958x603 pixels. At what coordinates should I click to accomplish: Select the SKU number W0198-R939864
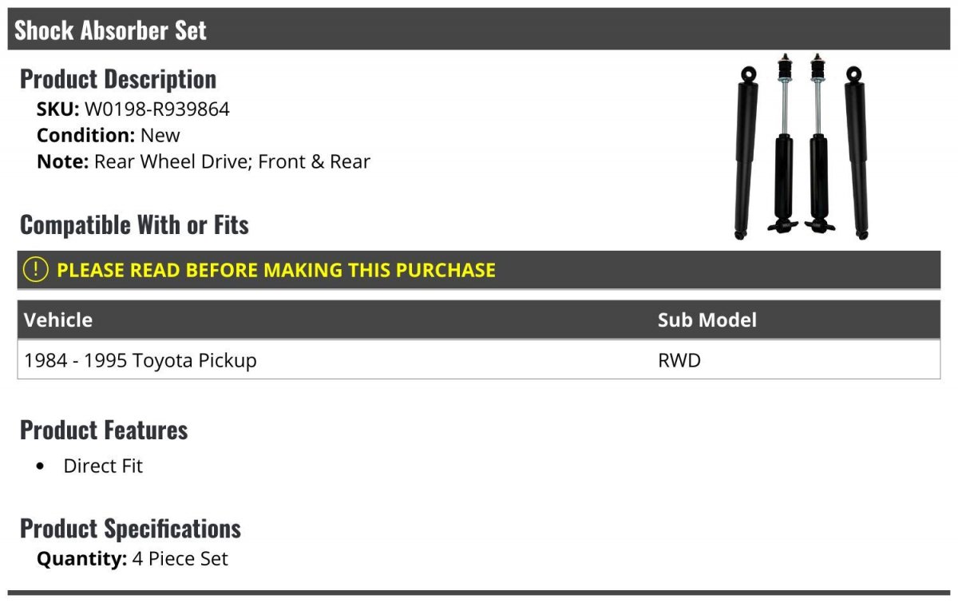coord(157,109)
